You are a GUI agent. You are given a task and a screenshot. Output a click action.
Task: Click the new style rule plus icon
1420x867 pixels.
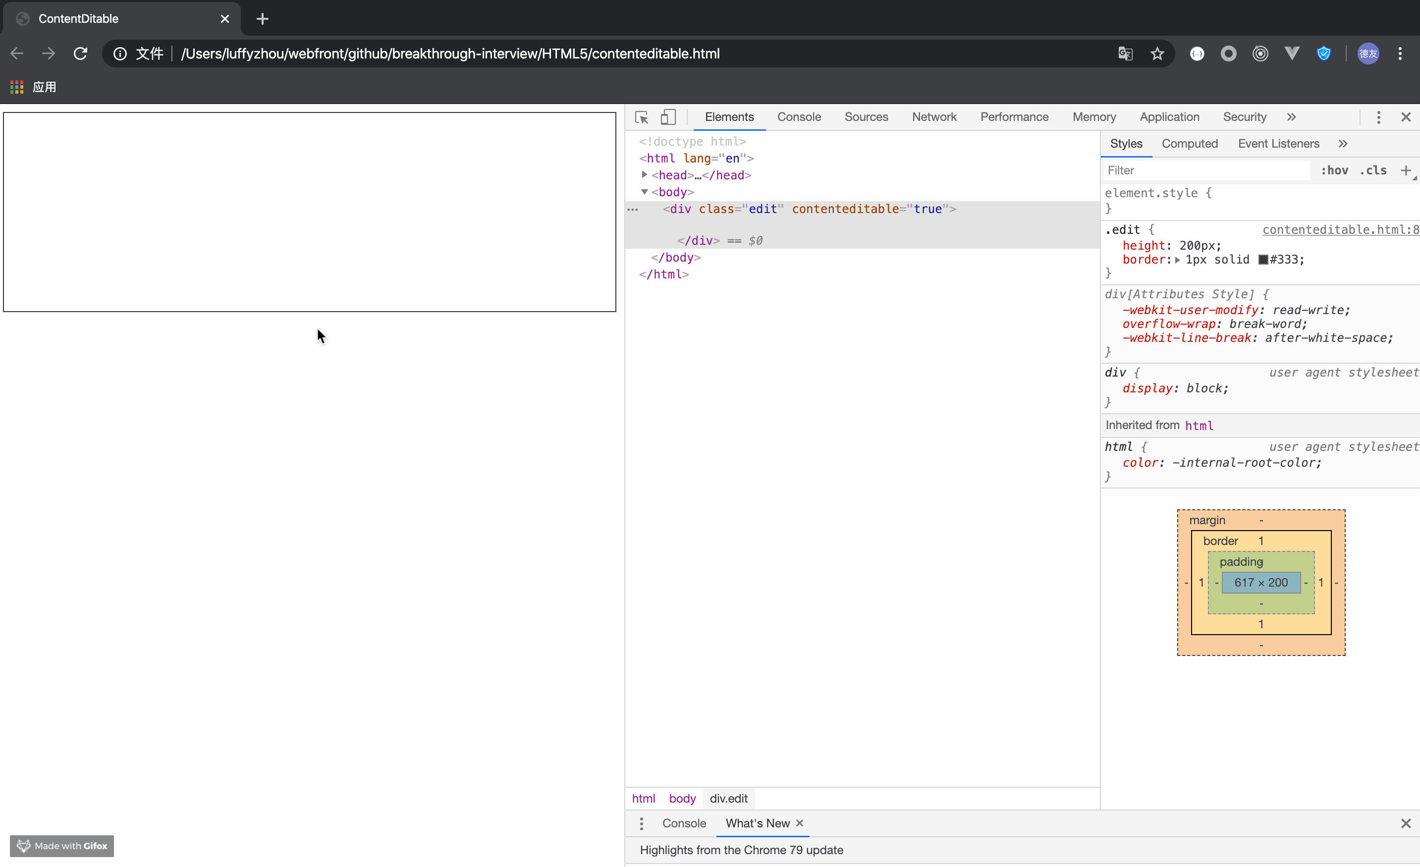click(1406, 170)
